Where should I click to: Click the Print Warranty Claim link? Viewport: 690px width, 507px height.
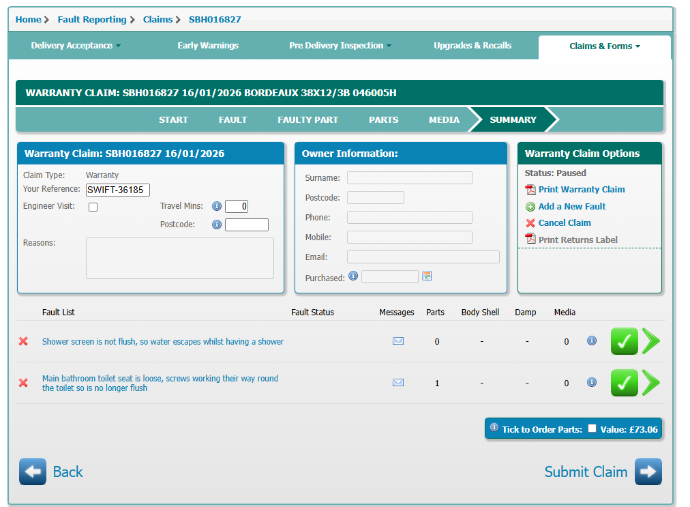click(x=582, y=190)
